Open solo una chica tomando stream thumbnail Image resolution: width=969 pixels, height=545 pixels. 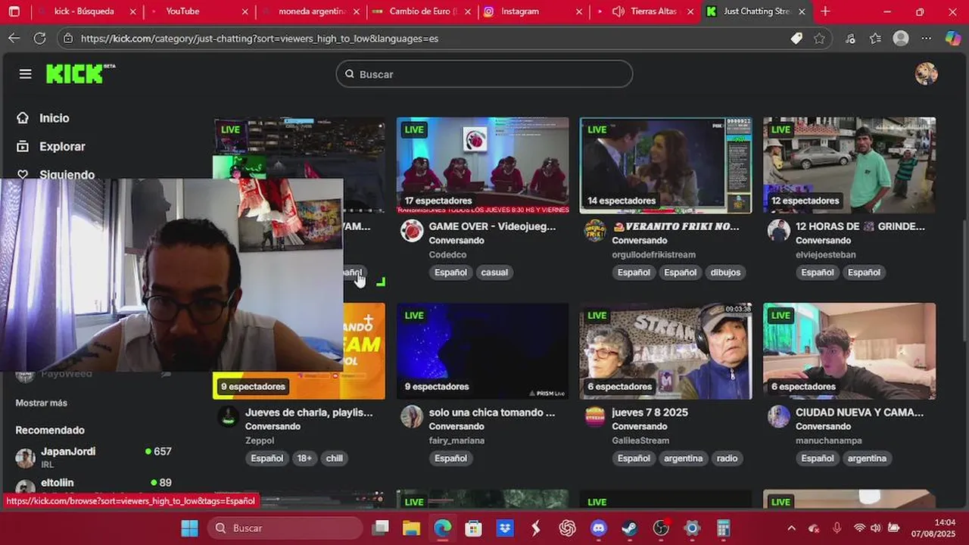[482, 351]
